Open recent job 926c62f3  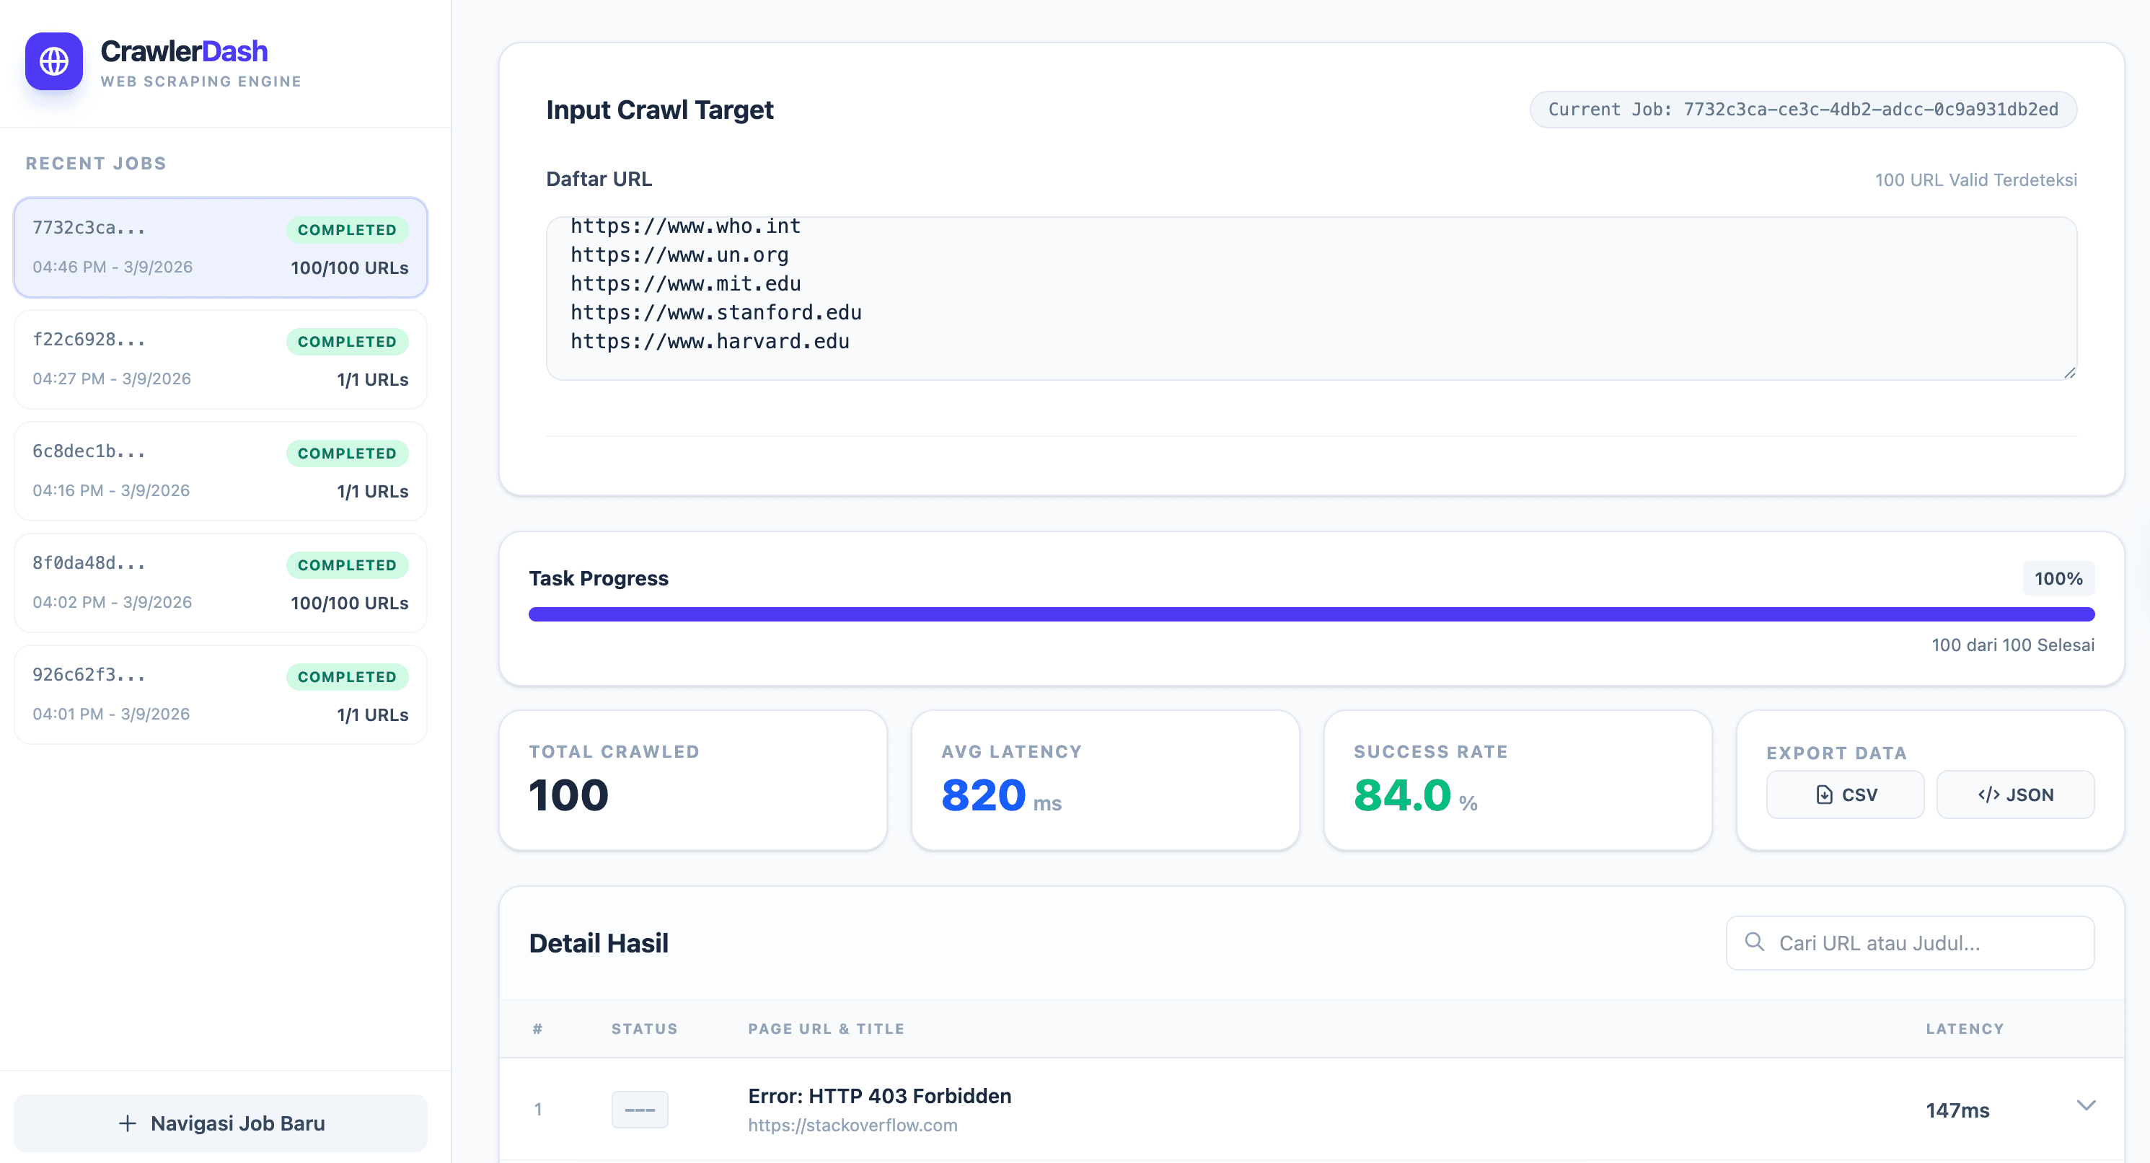click(221, 694)
